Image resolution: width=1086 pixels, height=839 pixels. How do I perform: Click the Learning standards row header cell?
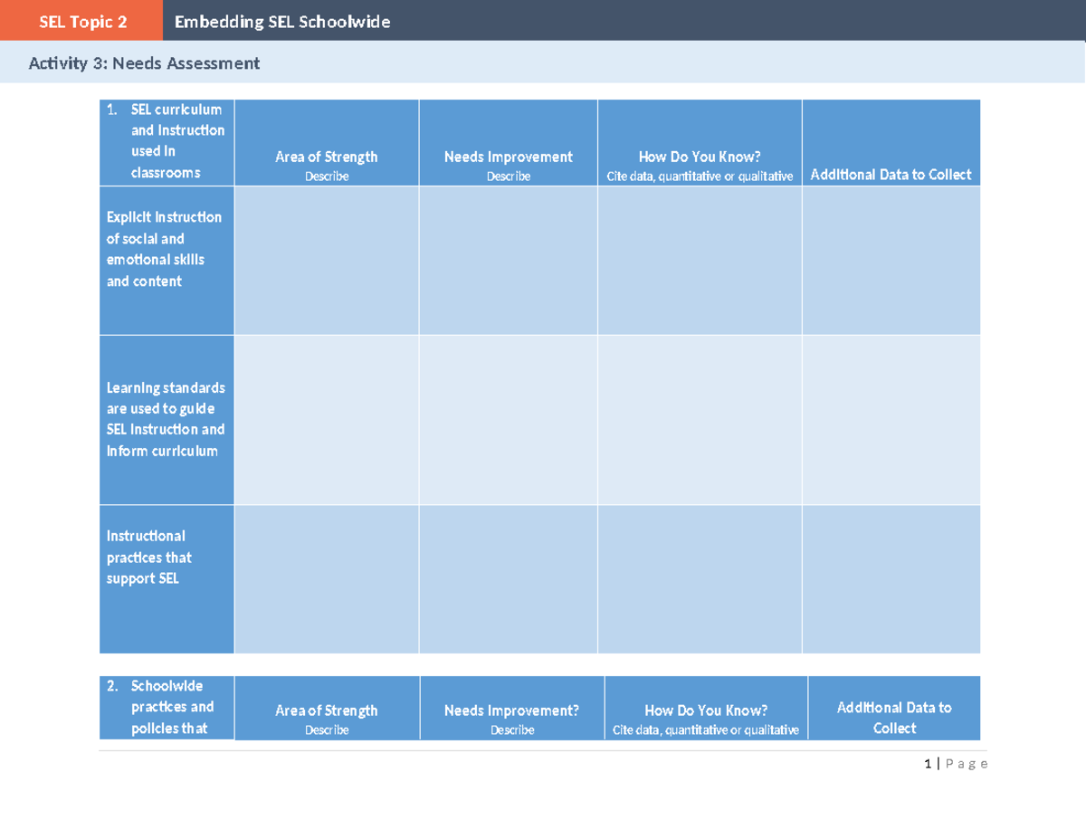[167, 418]
